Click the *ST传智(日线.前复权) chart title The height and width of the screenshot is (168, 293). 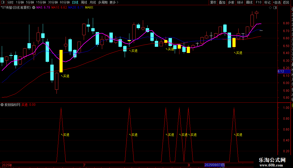click(x=16, y=8)
